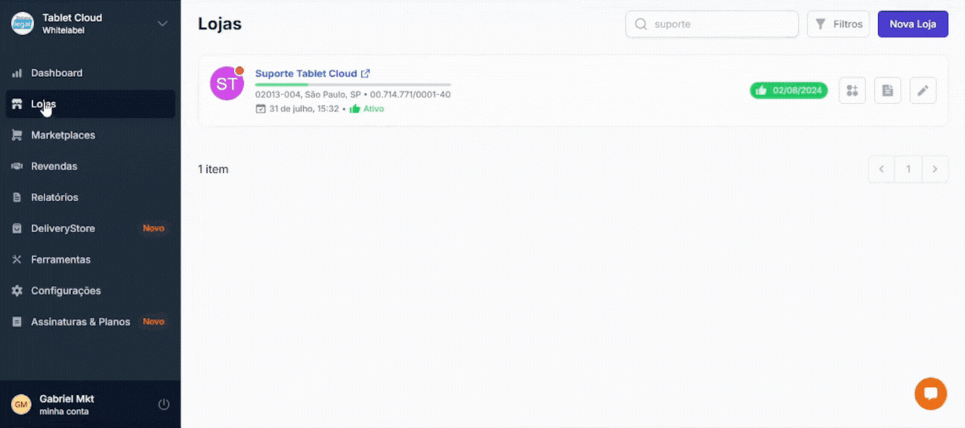Image resolution: width=965 pixels, height=428 pixels.
Task: Click the Tablet Cloud logo icon
Action: point(23,23)
